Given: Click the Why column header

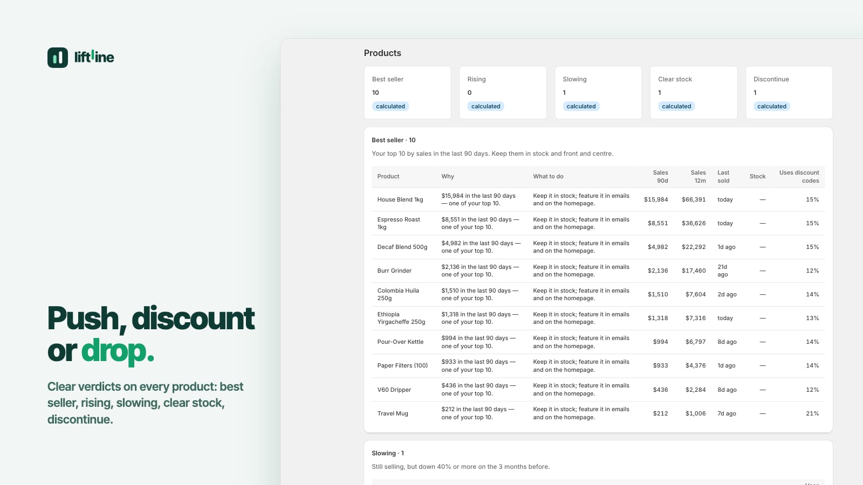Looking at the screenshot, I should [x=448, y=177].
